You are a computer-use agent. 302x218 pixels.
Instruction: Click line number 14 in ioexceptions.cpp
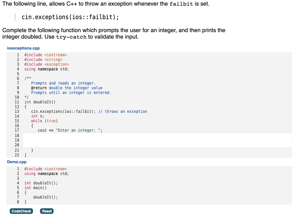[x=17, y=116]
